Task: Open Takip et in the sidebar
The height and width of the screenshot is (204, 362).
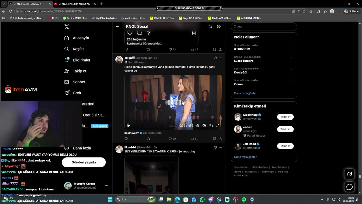Action: [x=75, y=71]
